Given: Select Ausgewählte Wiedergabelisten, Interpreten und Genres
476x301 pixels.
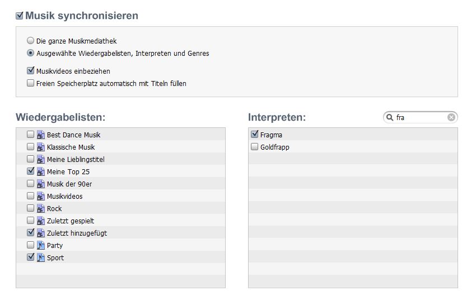Looking at the screenshot, I should pos(30,52).
